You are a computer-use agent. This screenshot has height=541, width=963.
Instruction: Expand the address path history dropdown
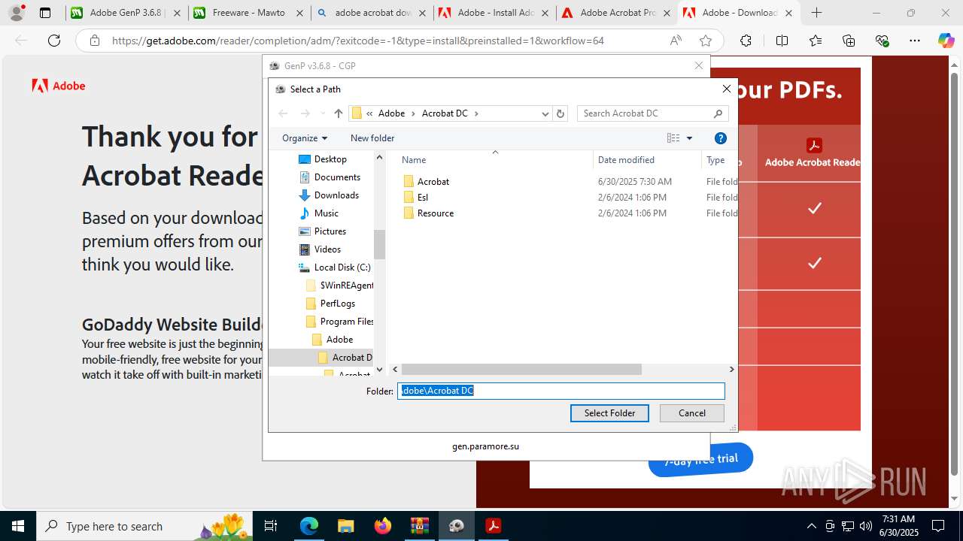(x=545, y=113)
